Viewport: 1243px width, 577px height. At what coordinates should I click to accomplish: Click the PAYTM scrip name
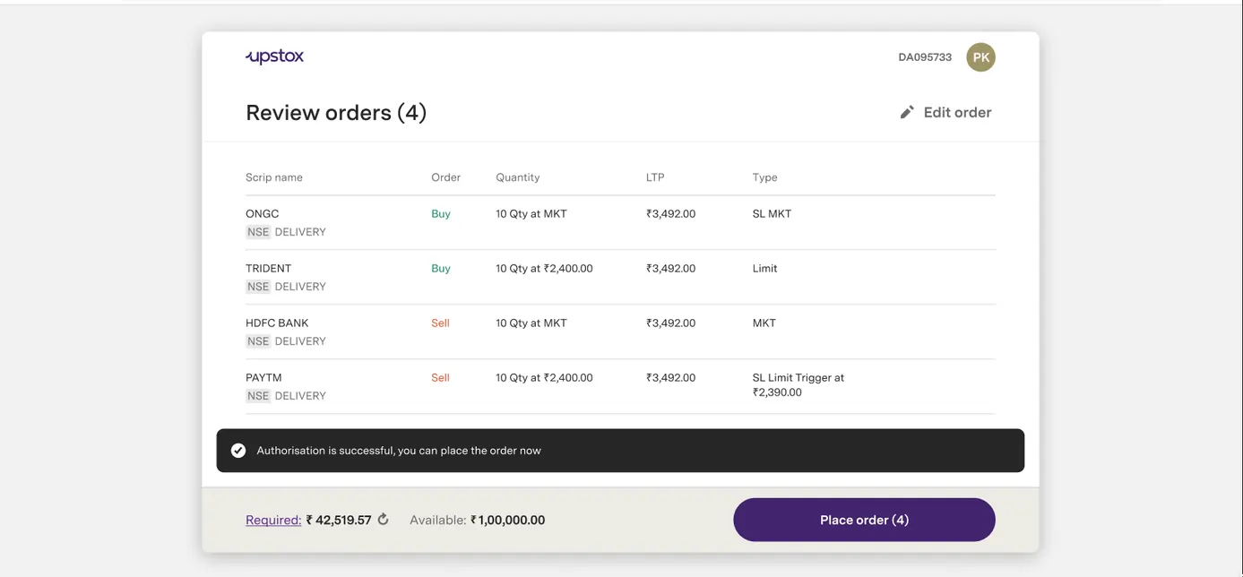coord(263,377)
